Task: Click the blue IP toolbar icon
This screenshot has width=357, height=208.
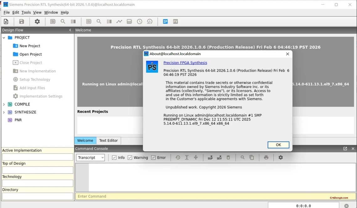Action: tap(165, 21)
